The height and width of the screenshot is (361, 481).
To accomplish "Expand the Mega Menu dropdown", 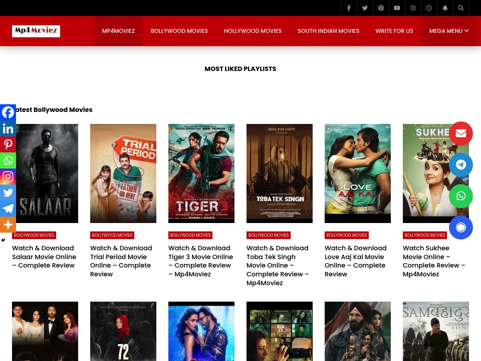I will pos(449,31).
